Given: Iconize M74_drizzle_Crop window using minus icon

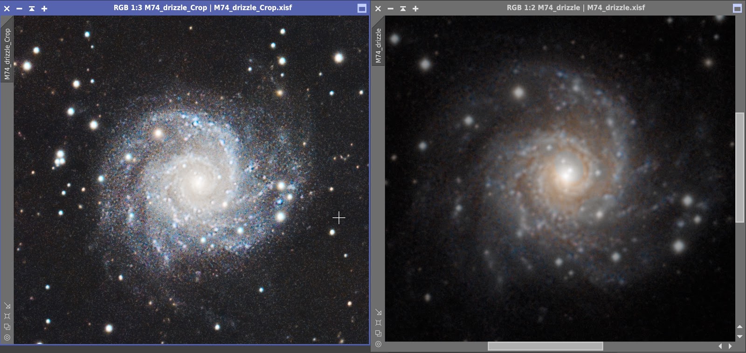Looking at the screenshot, I should click(19, 8).
